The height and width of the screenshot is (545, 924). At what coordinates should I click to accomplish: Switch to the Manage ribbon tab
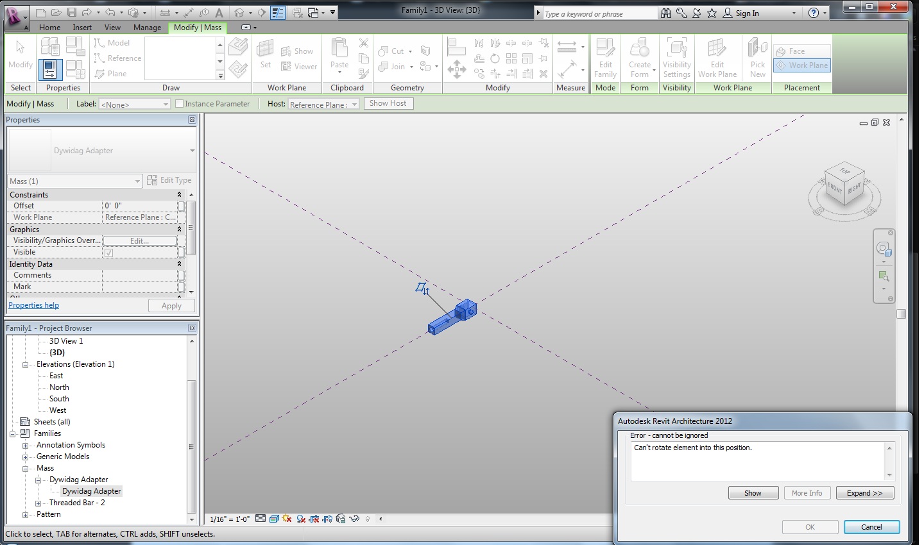tap(147, 28)
